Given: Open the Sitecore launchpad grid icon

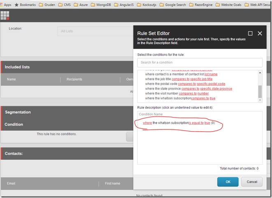Looking at the screenshot, I should pyautogui.click(x=5, y=16).
